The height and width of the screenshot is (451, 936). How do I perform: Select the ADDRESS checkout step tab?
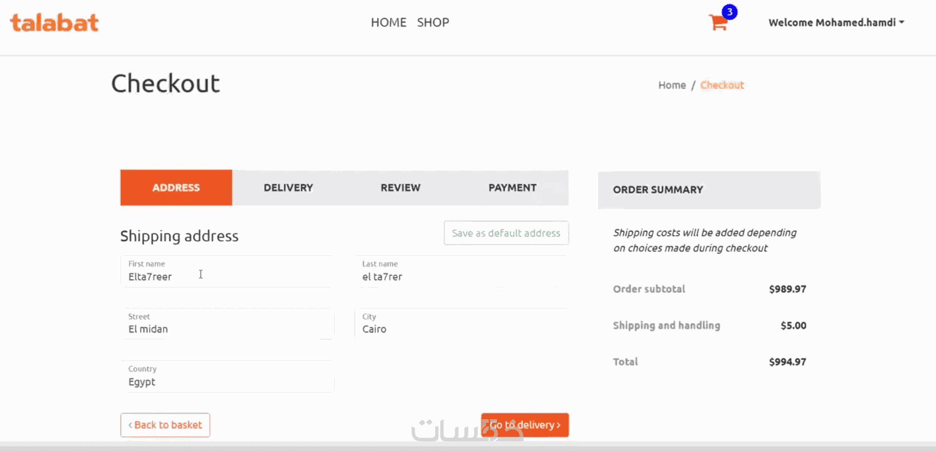click(176, 188)
